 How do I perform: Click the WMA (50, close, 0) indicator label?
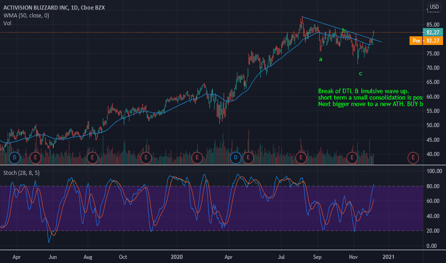tap(26, 15)
